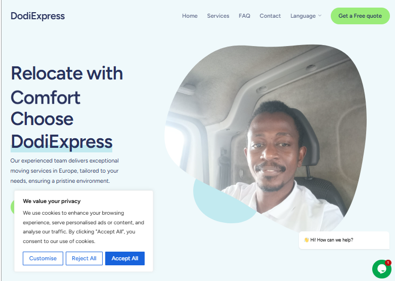Click the DodiExpress logo in header

pos(38,16)
